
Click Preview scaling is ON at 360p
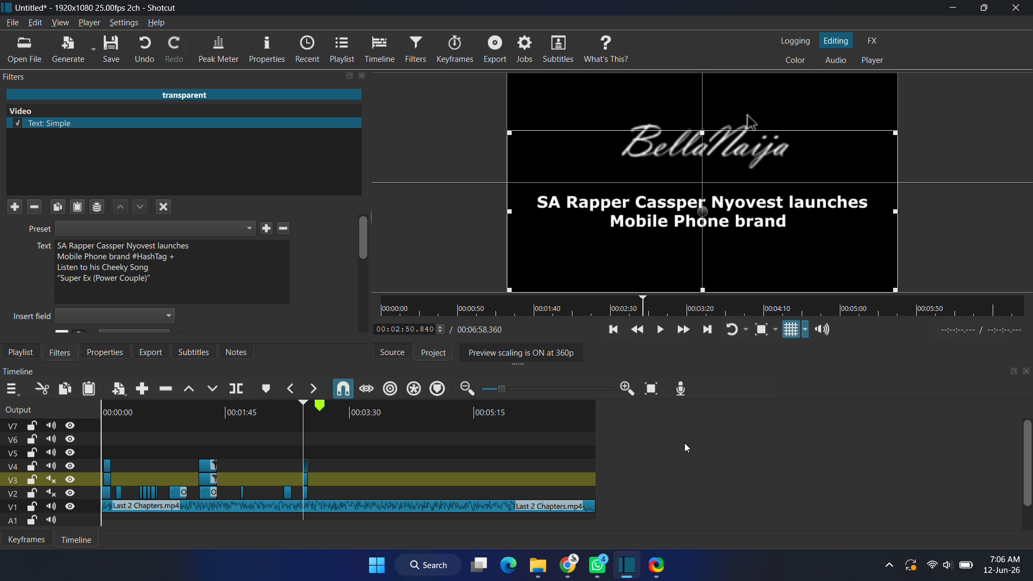[x=521, y=353]
